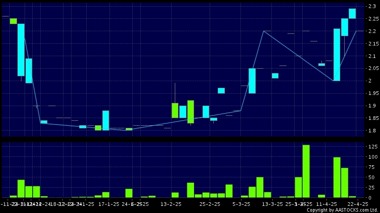Select the 100 volume axis label
This screenshot has width=380, height=213.
point(373,157)
